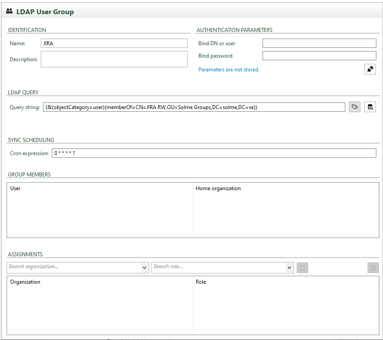Screen dimensions: 383x340
Task: Open the Search organization dropdown arrow
Action: pyautogui.click(x=145, y=267)
